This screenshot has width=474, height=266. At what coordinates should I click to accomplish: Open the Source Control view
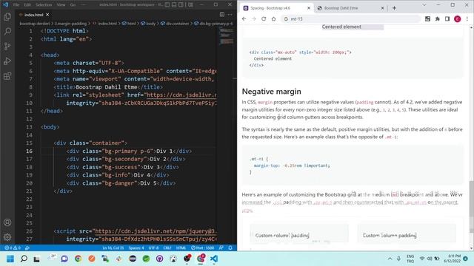(x=7, y=46)
